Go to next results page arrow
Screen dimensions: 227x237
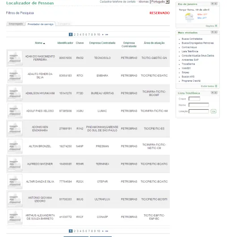pyautogui.click(x=103, y=35)
